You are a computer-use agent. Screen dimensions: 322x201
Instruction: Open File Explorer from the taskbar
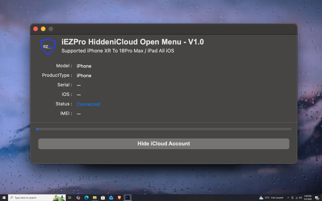pos(95,198)
